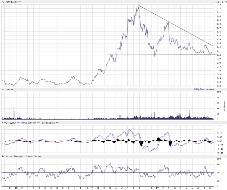
Task: Select the Divergence legend label
Action: coord(48,123)
